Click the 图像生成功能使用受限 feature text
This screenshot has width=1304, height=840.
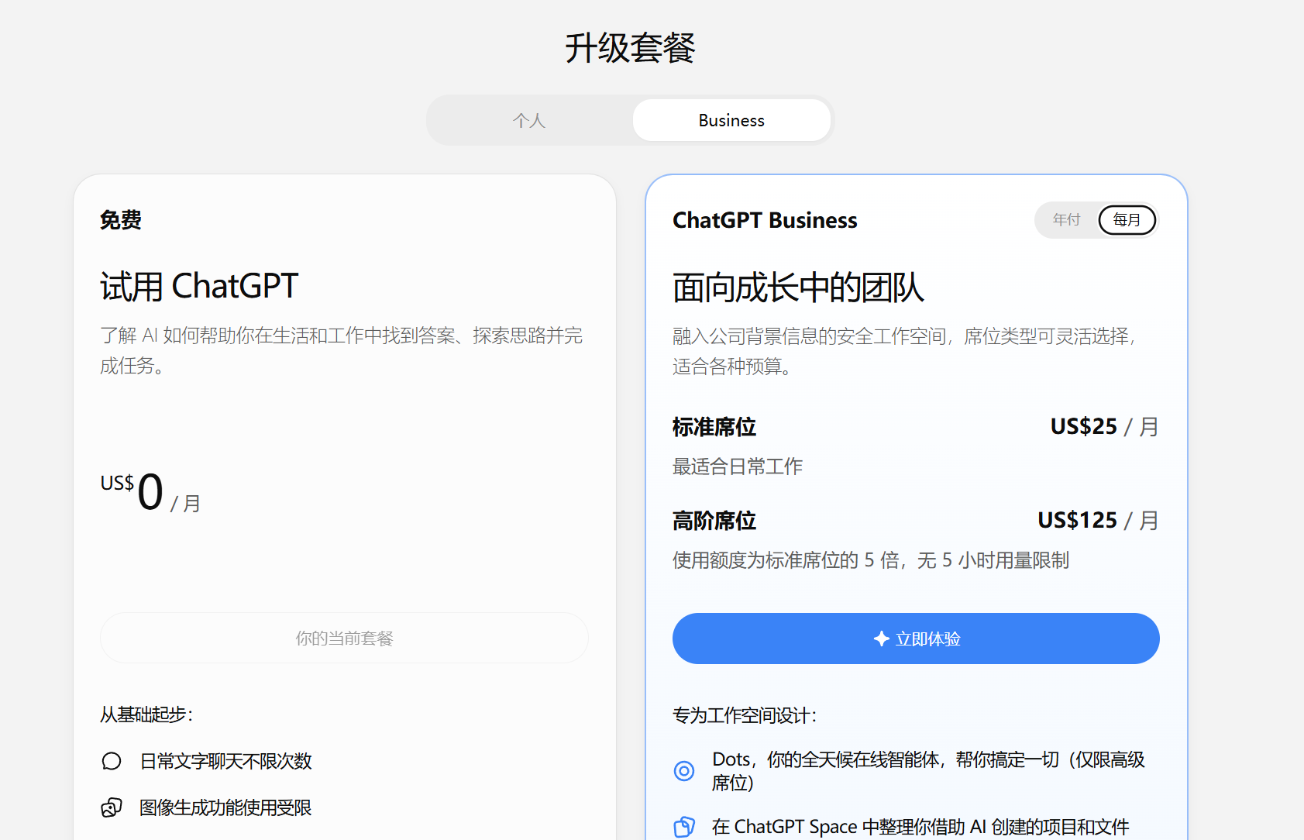[x=225, y=807]
